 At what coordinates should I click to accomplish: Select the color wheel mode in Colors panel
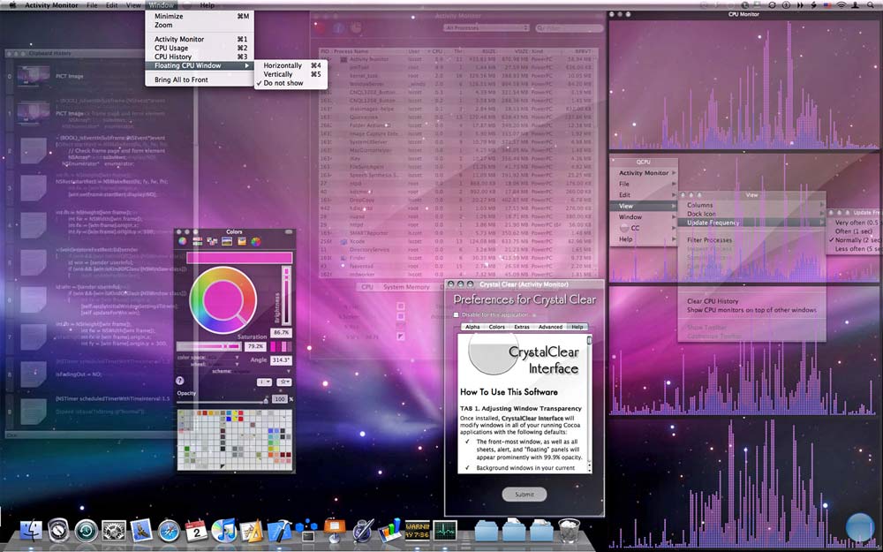coord(183,241)
